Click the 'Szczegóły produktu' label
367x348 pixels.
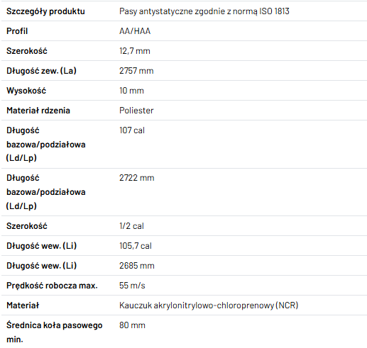pos(45,11)
